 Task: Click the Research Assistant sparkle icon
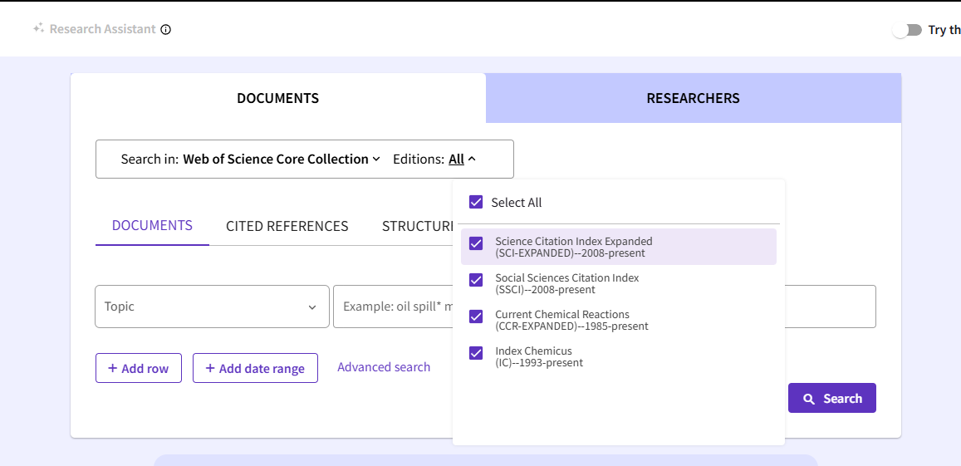[38, 28]
